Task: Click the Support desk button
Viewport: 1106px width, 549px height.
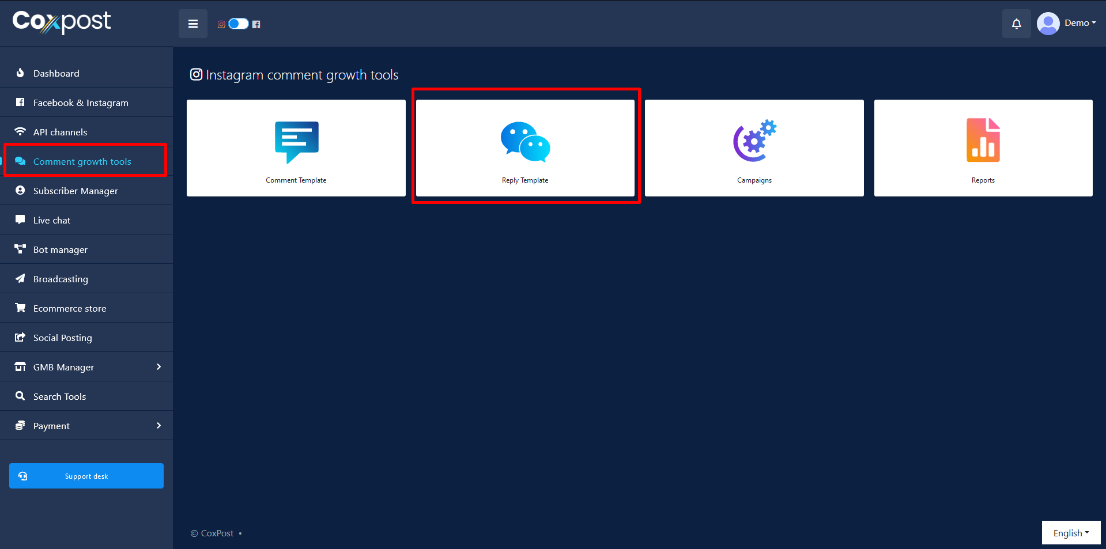Action: click(x=86, y=476)
